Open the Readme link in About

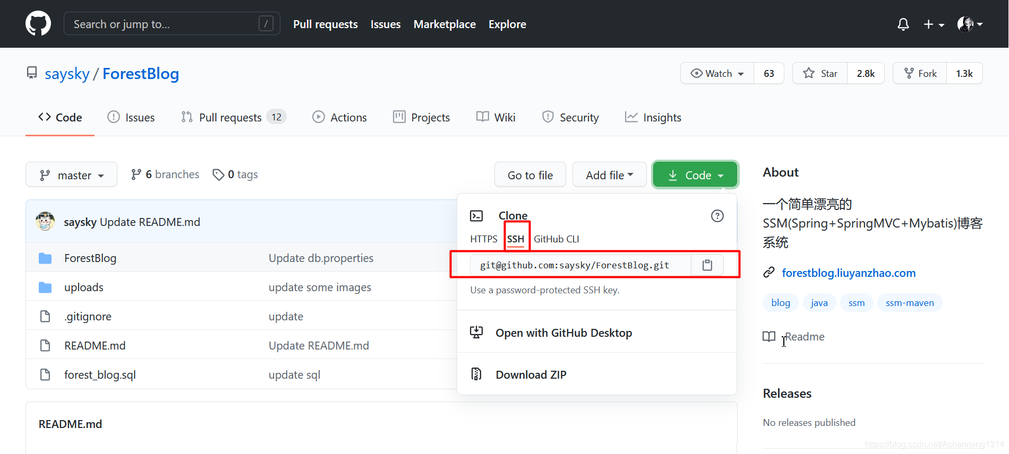click(805, 337)
